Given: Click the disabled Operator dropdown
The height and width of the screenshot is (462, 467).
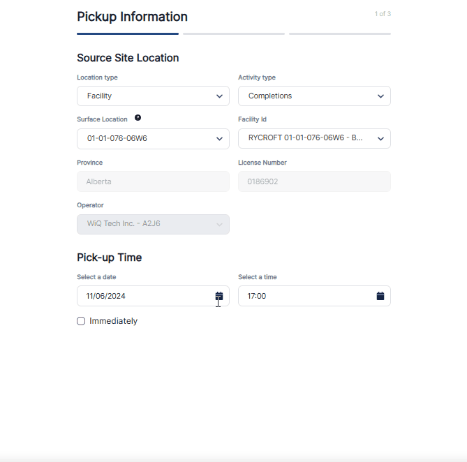Looking at the screenshot, I should coord(153,224).
